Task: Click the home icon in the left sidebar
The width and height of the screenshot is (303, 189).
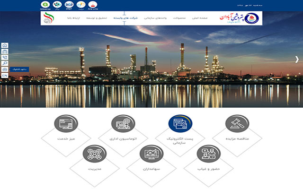Action: [5, 45]
